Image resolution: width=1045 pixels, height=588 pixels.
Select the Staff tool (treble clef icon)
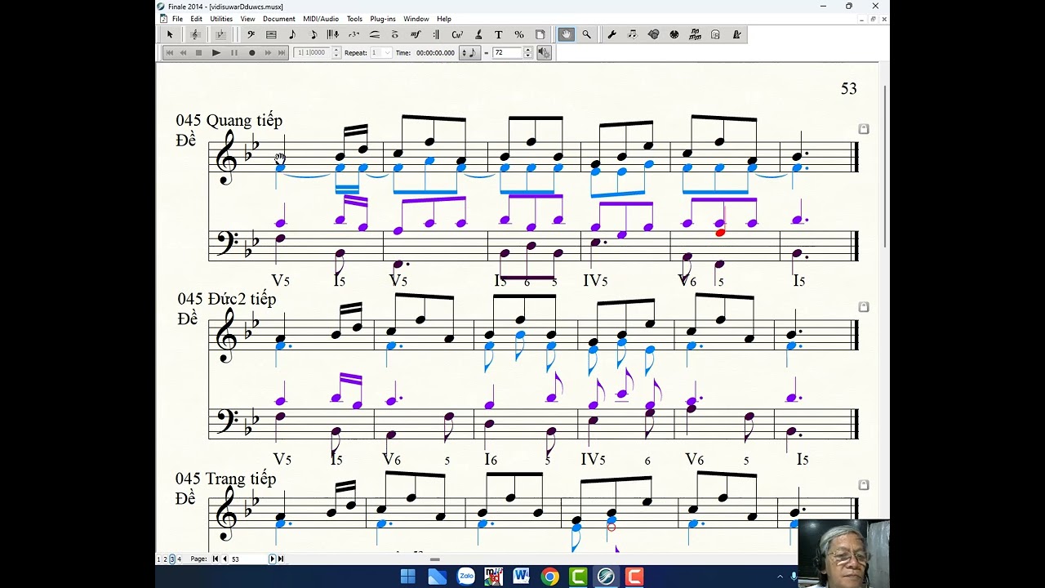click(195, 34)
